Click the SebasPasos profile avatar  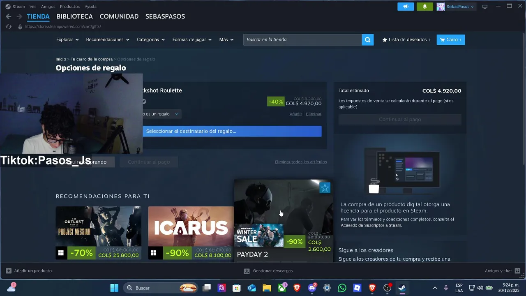[x=441, y=7]
